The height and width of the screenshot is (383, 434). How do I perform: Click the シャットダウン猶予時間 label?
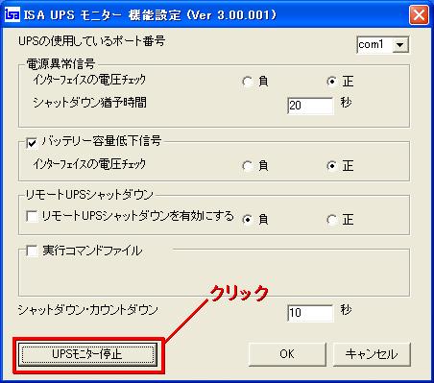click(x=89, y=103)
